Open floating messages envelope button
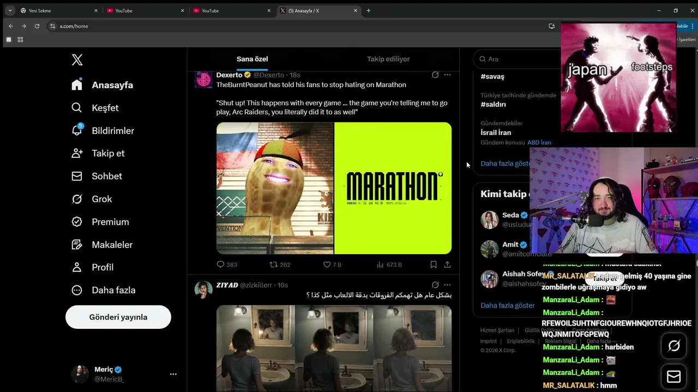The image size is (698, 392). (x=674, y=376)
